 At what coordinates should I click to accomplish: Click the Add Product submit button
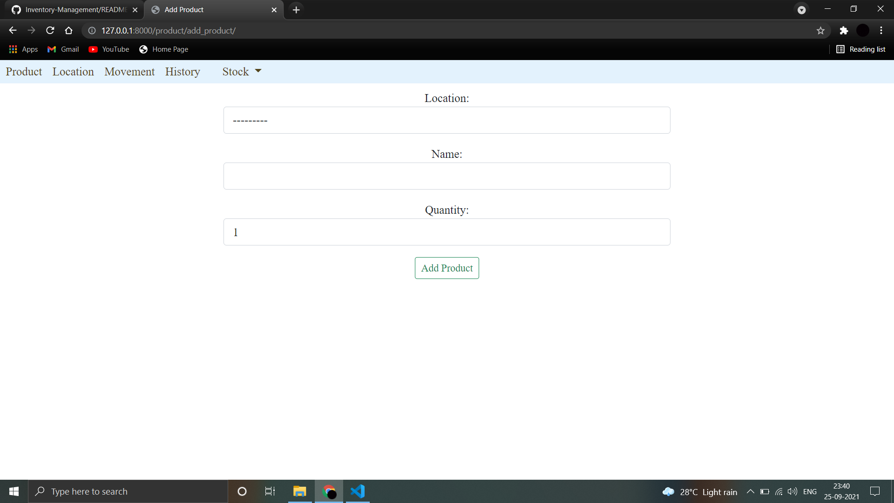[447, 268]
